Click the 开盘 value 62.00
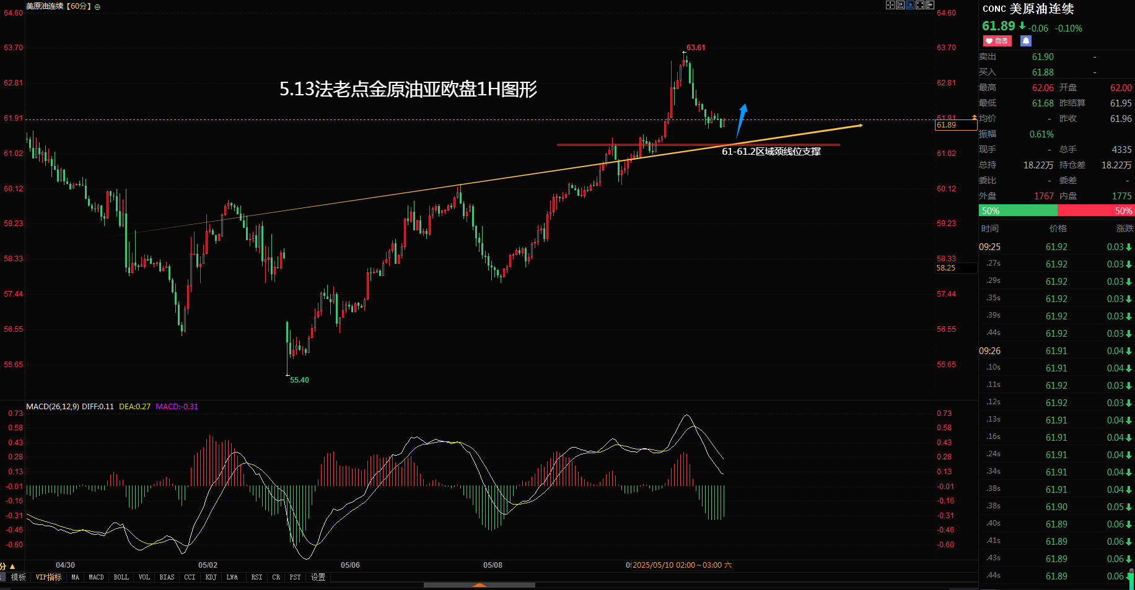This screenshot has width=1135, height=590. [x=1121, y=88]
